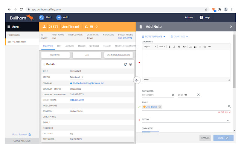Refresh the Details card
241x150 pixels.
tap(125, 64)
